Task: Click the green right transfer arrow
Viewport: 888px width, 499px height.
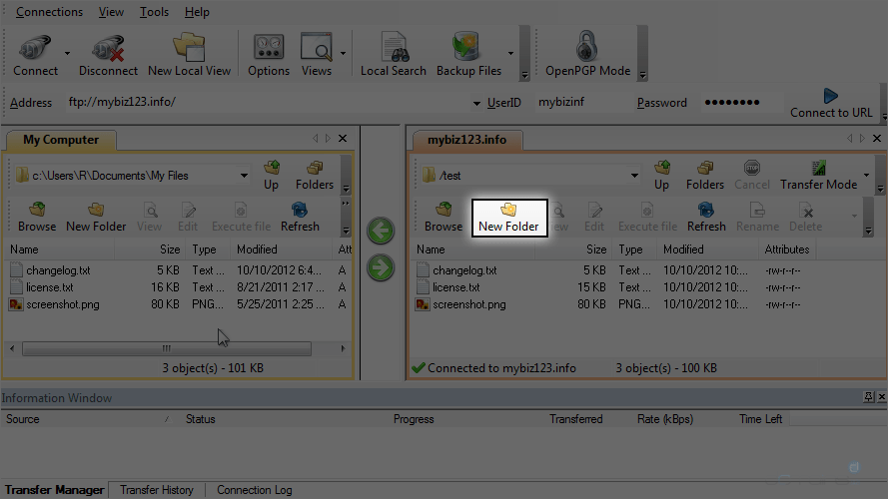Action: (381, 267)
